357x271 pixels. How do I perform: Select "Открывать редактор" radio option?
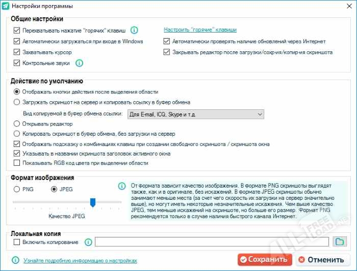[17, 124]
